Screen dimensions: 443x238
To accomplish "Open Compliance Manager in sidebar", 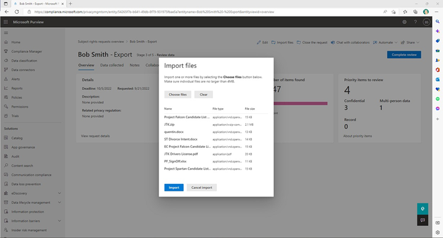I will [26, 52].
